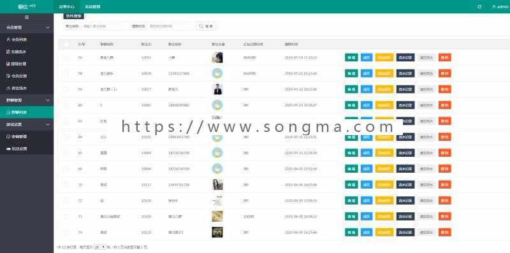Click the magnifier search button
Image resolution: width=510 pixels, height=253 pixels.
point(206,26)
